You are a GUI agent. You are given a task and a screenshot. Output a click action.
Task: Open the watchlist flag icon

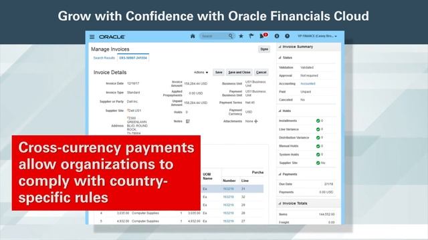251,36
